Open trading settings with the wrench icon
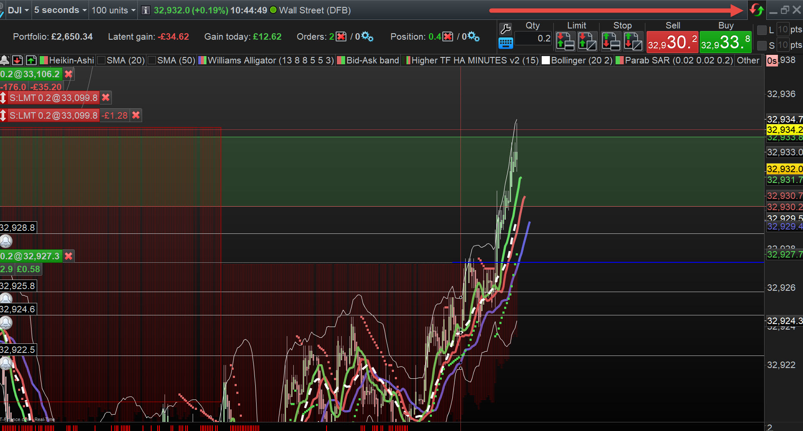Screen dimensions: 803x431 505,29
